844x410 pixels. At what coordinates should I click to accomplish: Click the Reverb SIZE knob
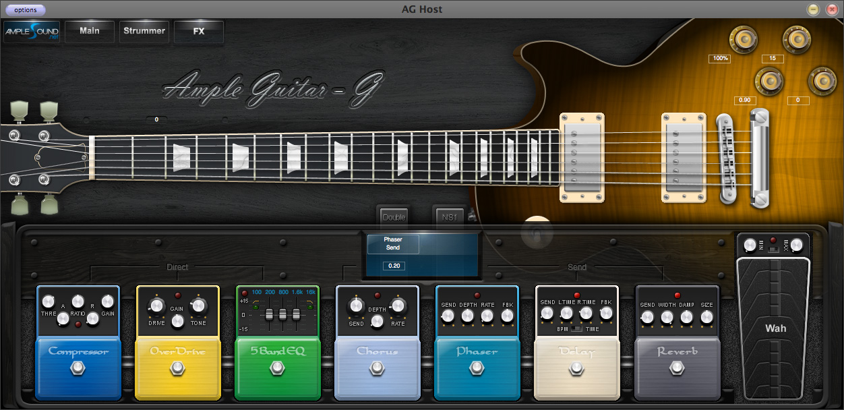(x=706, y=316)
